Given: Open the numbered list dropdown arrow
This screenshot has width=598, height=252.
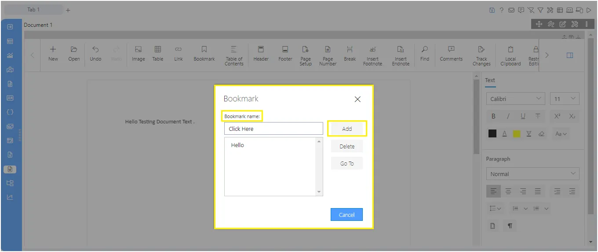Looking at the screenshot, I should [546, 209].
